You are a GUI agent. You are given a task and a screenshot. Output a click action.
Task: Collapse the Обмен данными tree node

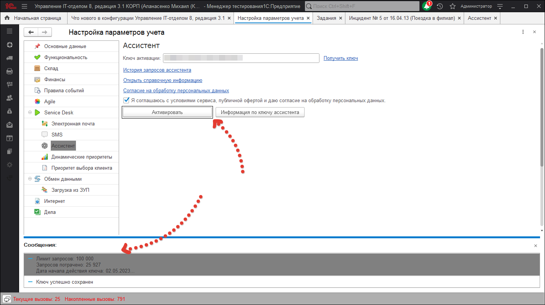pos(30,179)
